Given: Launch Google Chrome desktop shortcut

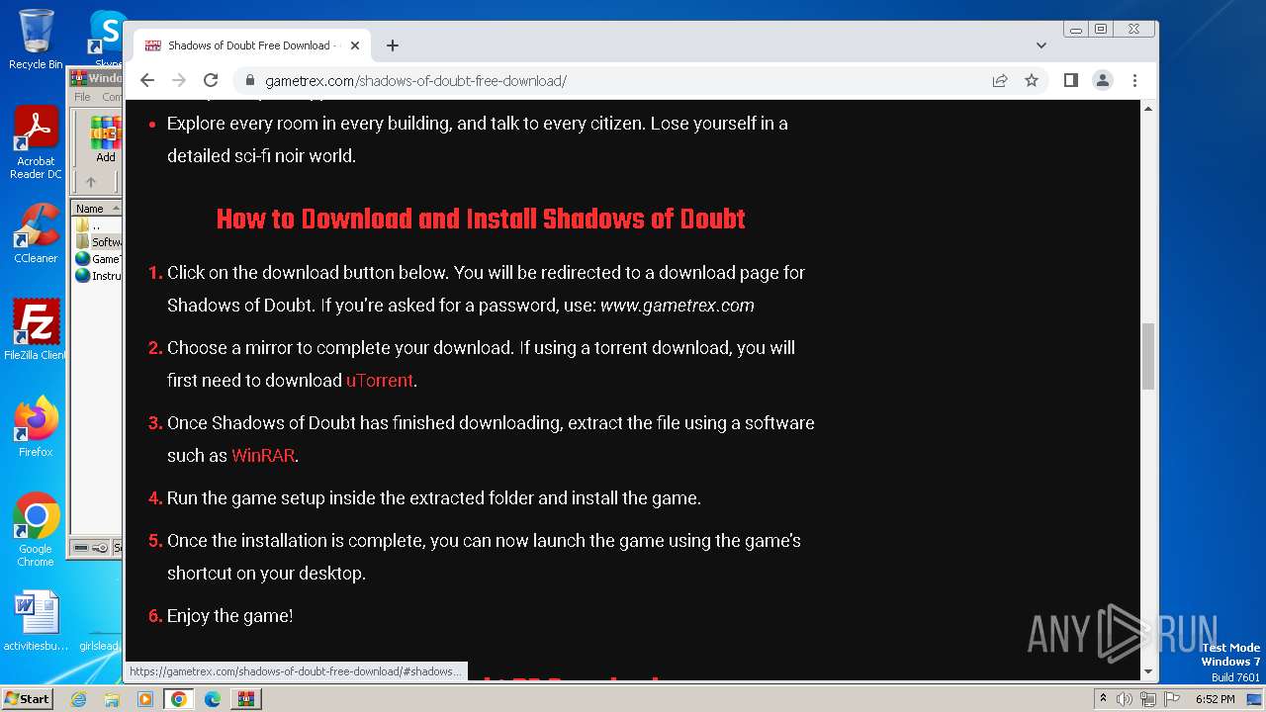Looking at the screenshot, I should [36, 530].
